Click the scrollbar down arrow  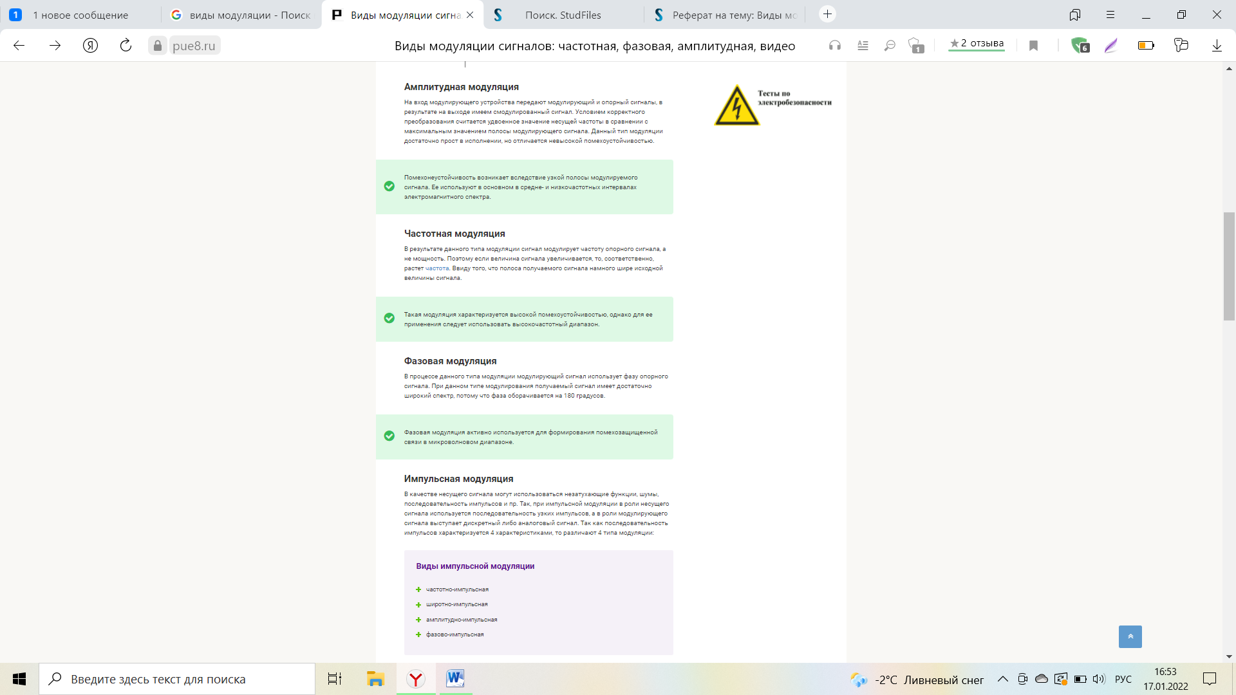click(1229, 657)
